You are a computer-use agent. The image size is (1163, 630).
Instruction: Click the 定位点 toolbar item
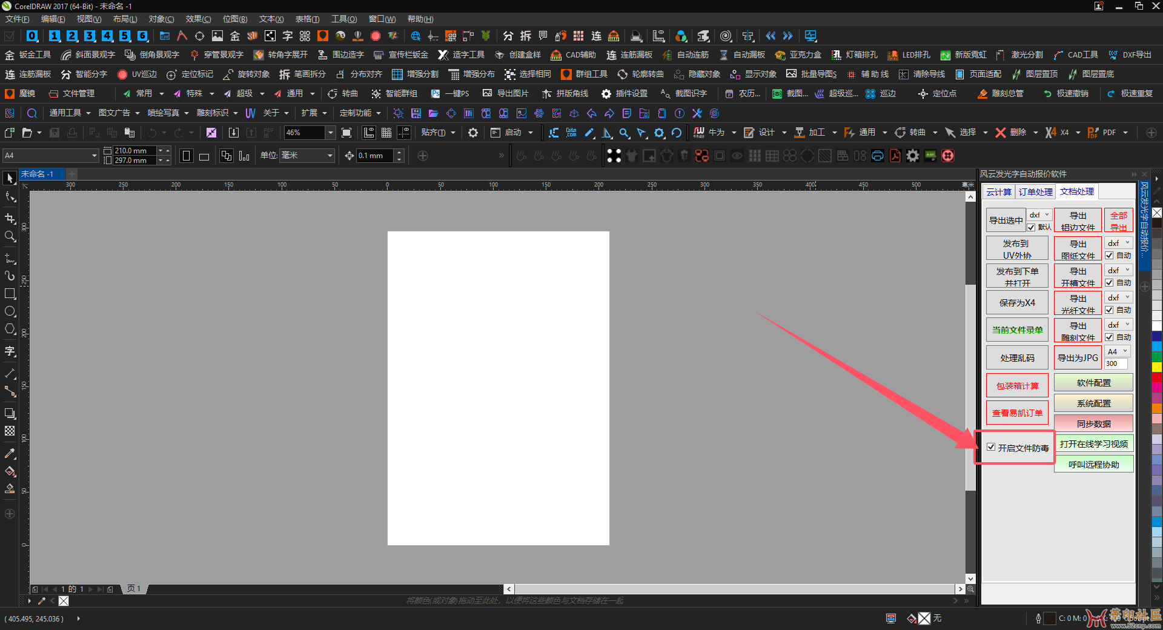[937, 93]
